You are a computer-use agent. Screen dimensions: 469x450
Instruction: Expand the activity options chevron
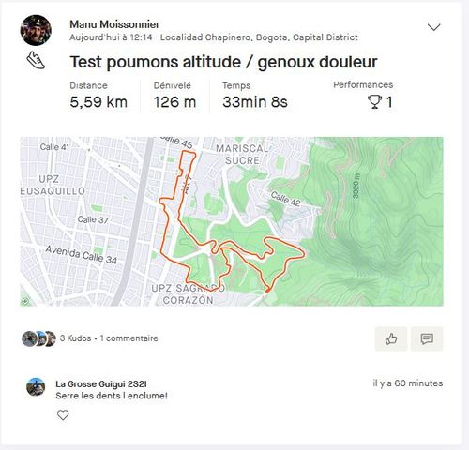click(433, 27)
